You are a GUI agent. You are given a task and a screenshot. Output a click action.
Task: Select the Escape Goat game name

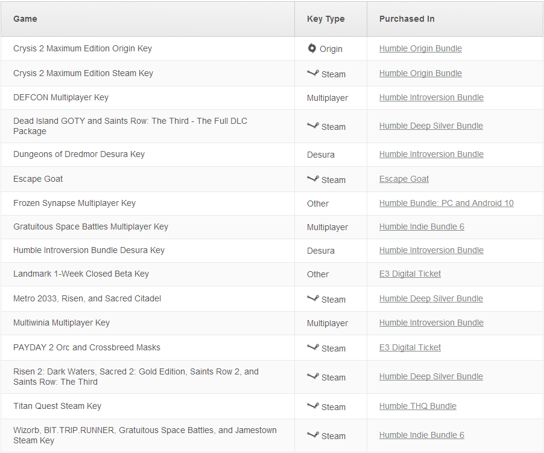pos(38,179)
